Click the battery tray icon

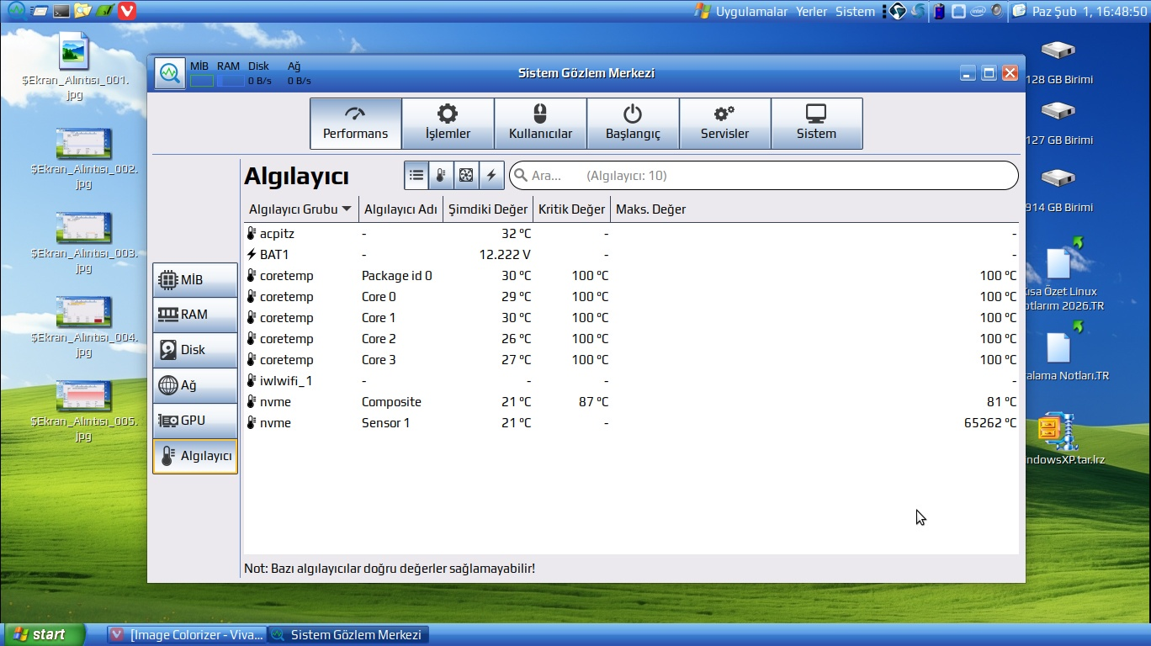939,11
